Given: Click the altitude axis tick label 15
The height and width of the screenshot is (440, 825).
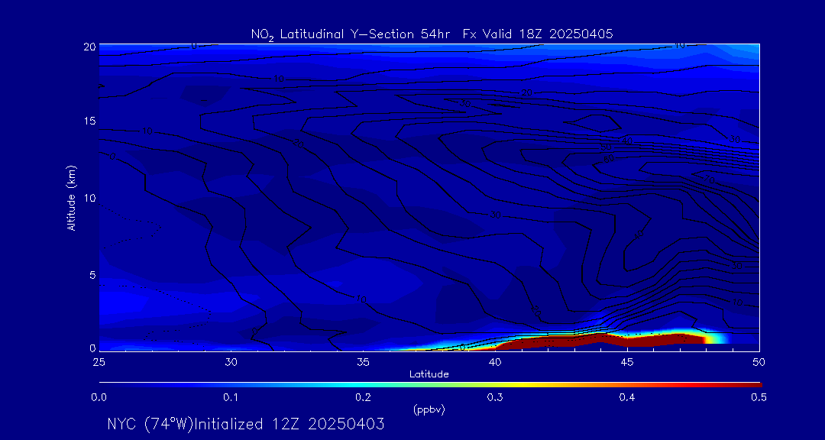Looking at the screenshot, I should tap(90, 121).
